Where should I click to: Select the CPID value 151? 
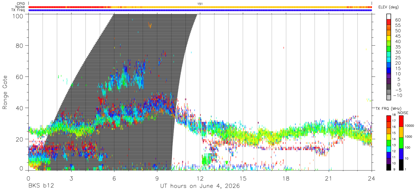click(200, 4)
